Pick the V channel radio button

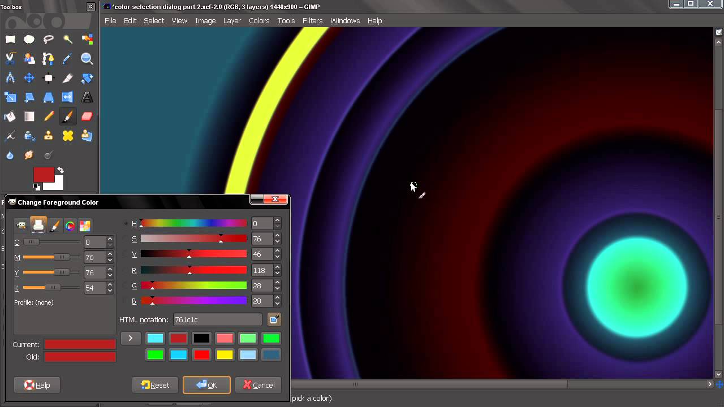(126, 254)
